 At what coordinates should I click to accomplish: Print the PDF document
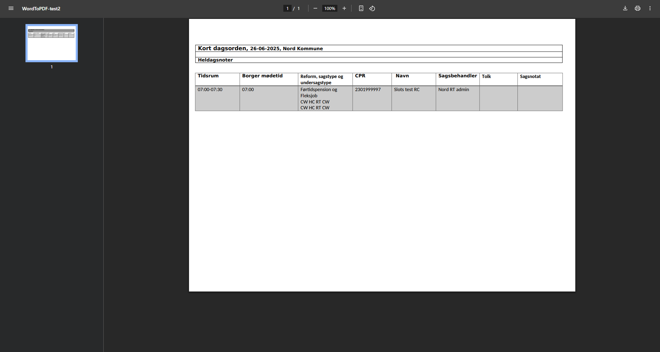637,9
